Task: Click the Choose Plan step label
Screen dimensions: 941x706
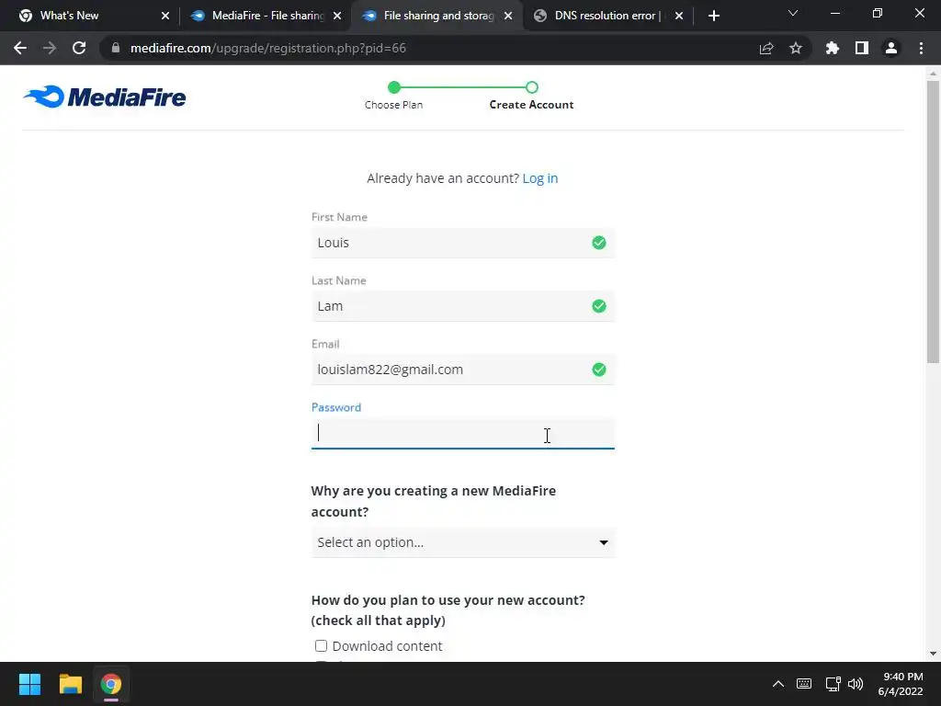Action: click(393, 105)
